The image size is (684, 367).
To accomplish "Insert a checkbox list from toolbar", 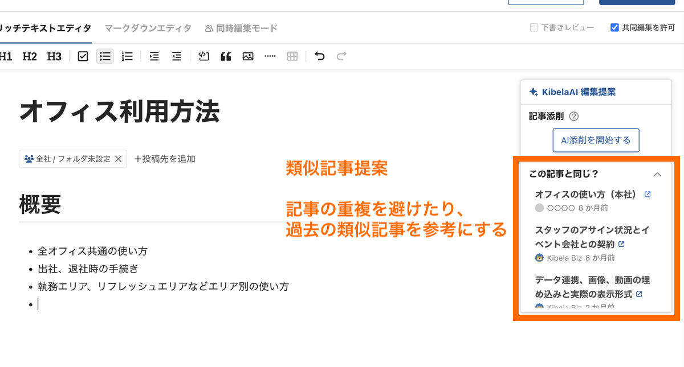I will click(83, 56).
